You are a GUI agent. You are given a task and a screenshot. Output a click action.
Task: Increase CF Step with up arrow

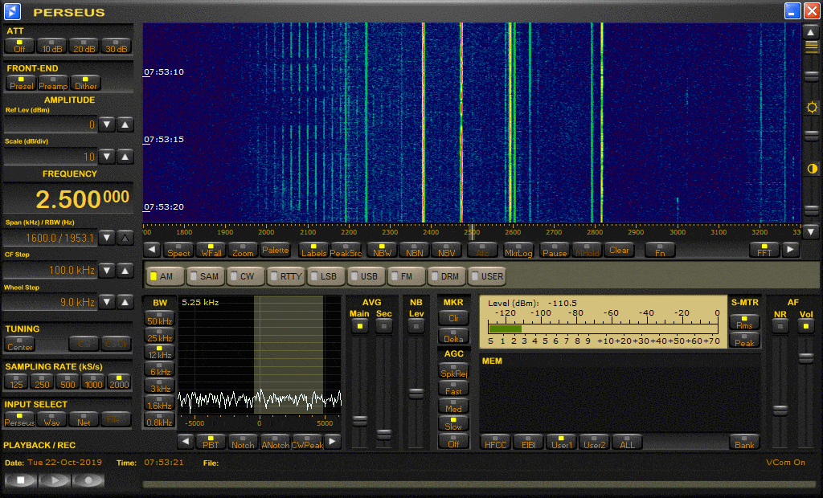(x=125, y=271)
